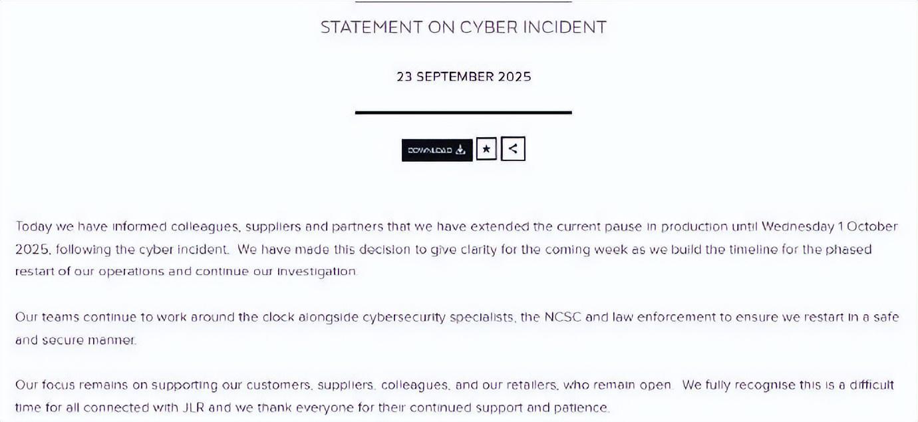Image resolution: width=918 pixels, height=422 pixels.
Task: Click the words 'following the cyber incident'
Action: click(x=144, y=250)
